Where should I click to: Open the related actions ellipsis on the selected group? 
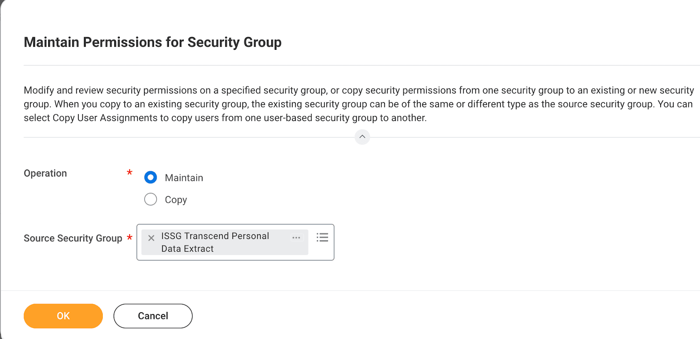[297, 238]
